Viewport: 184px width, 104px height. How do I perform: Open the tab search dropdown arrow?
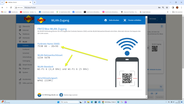(x=2, y=2)
